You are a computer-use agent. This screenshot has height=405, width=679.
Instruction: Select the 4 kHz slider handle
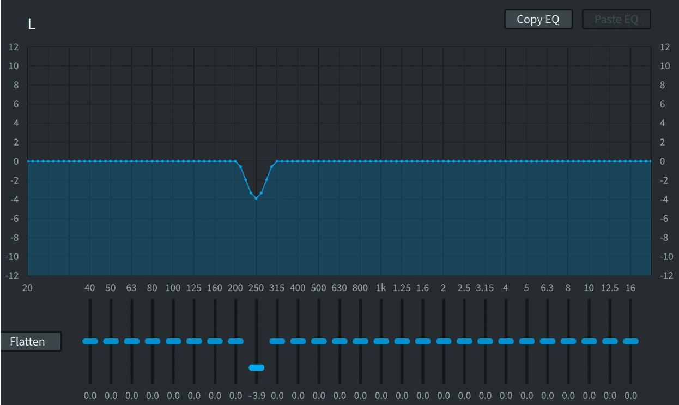click(506, 341)
